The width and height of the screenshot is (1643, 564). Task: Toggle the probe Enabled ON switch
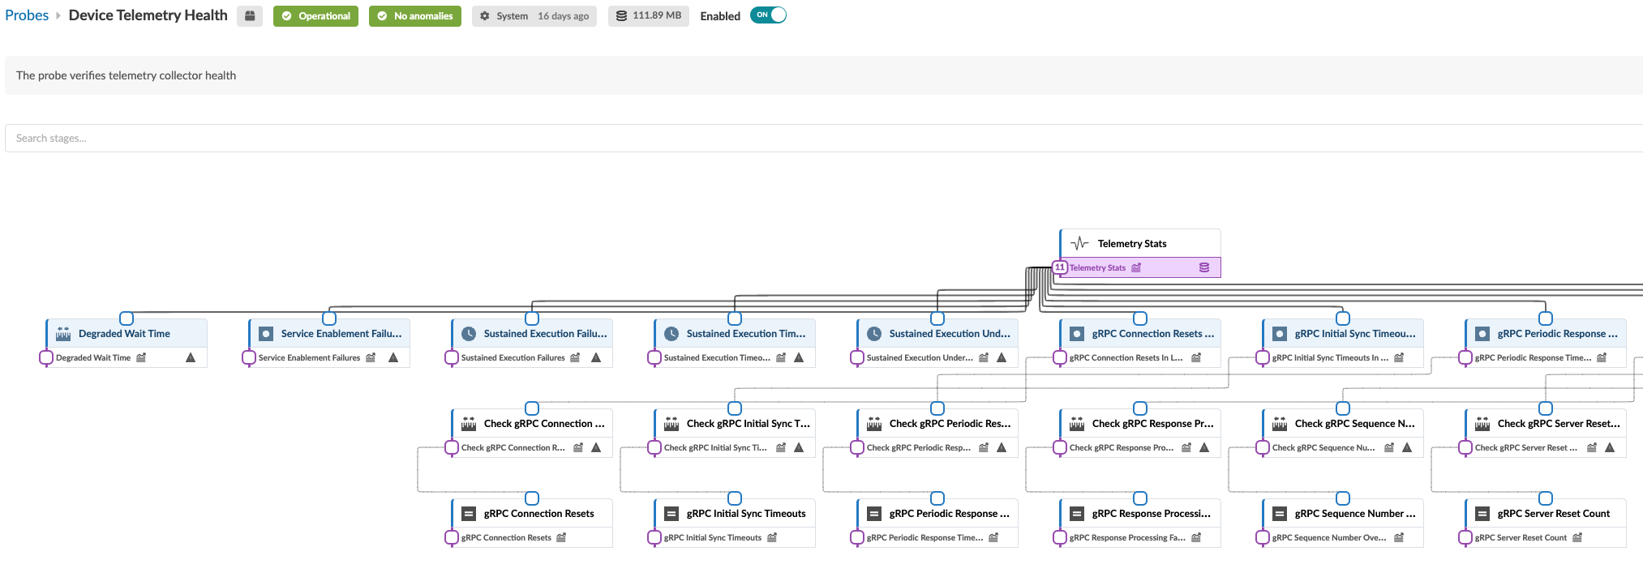tap(768, 15)
